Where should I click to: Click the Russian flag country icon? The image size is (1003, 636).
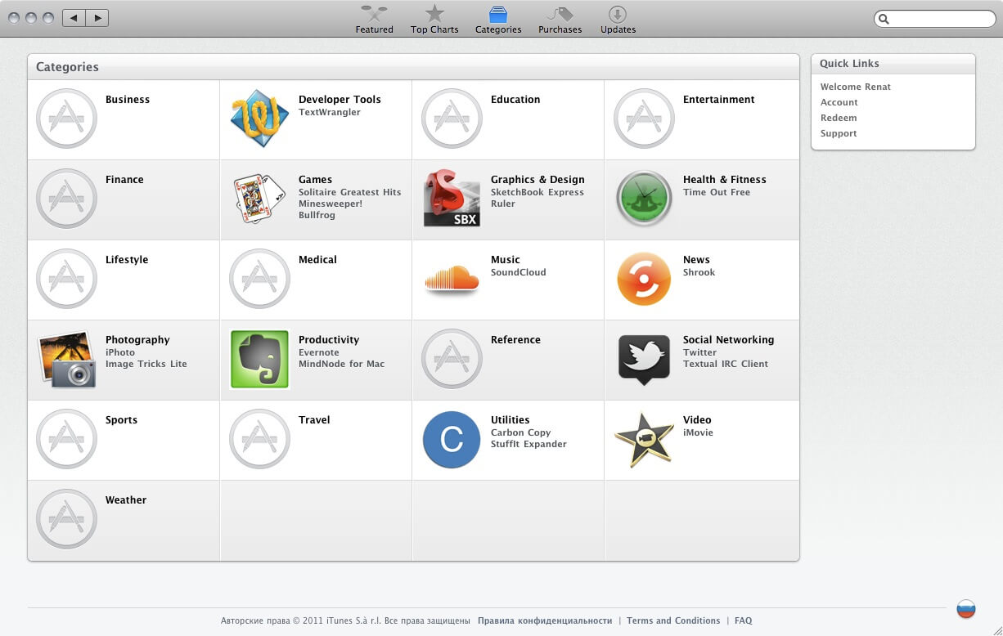point(966,609)
